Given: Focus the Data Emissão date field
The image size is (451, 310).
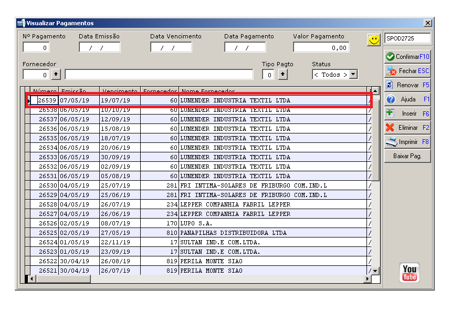Looking at the screenshot, I should [x=100, y=47].
